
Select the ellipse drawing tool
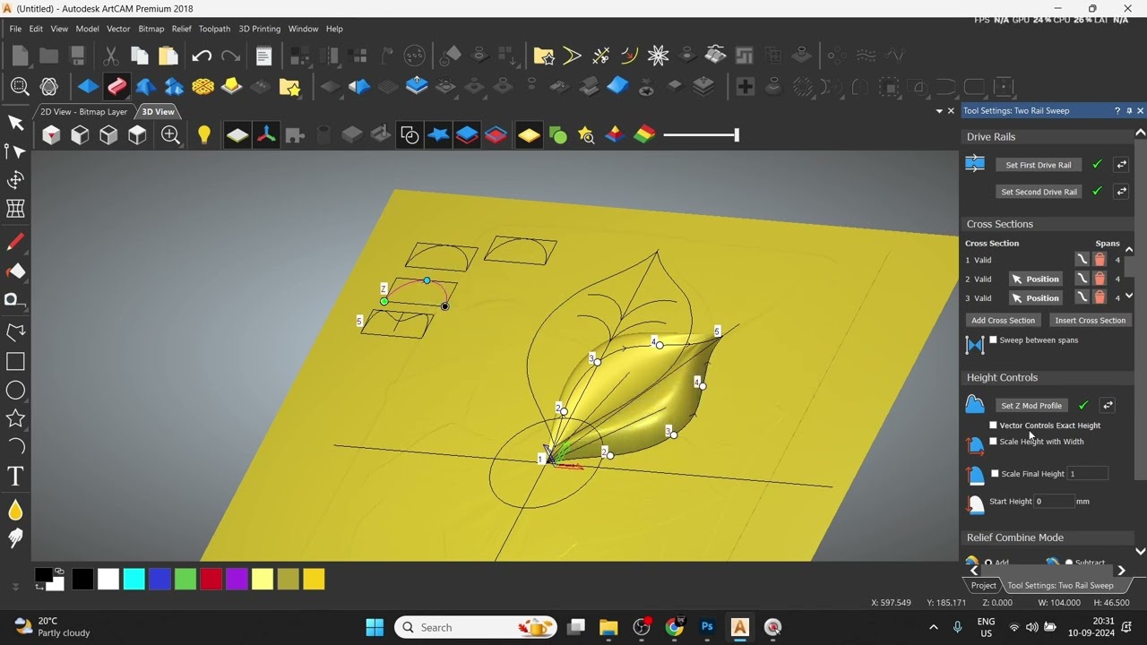(15, 391)
